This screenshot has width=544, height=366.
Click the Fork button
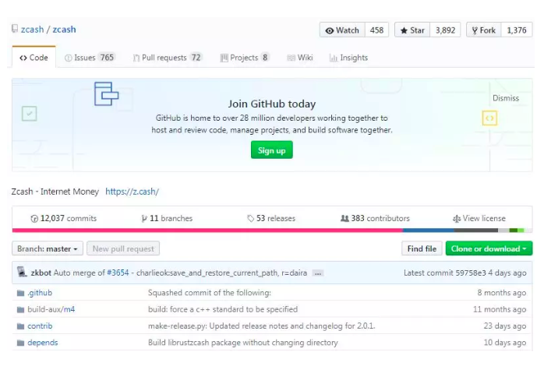tap(484, 30)
